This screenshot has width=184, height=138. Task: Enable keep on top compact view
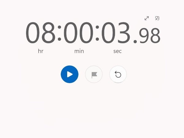point(157,18)
